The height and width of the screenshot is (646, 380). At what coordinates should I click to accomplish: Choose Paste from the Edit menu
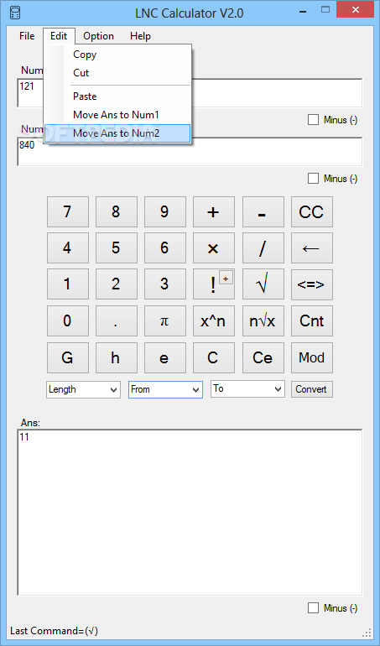(117, 96)
